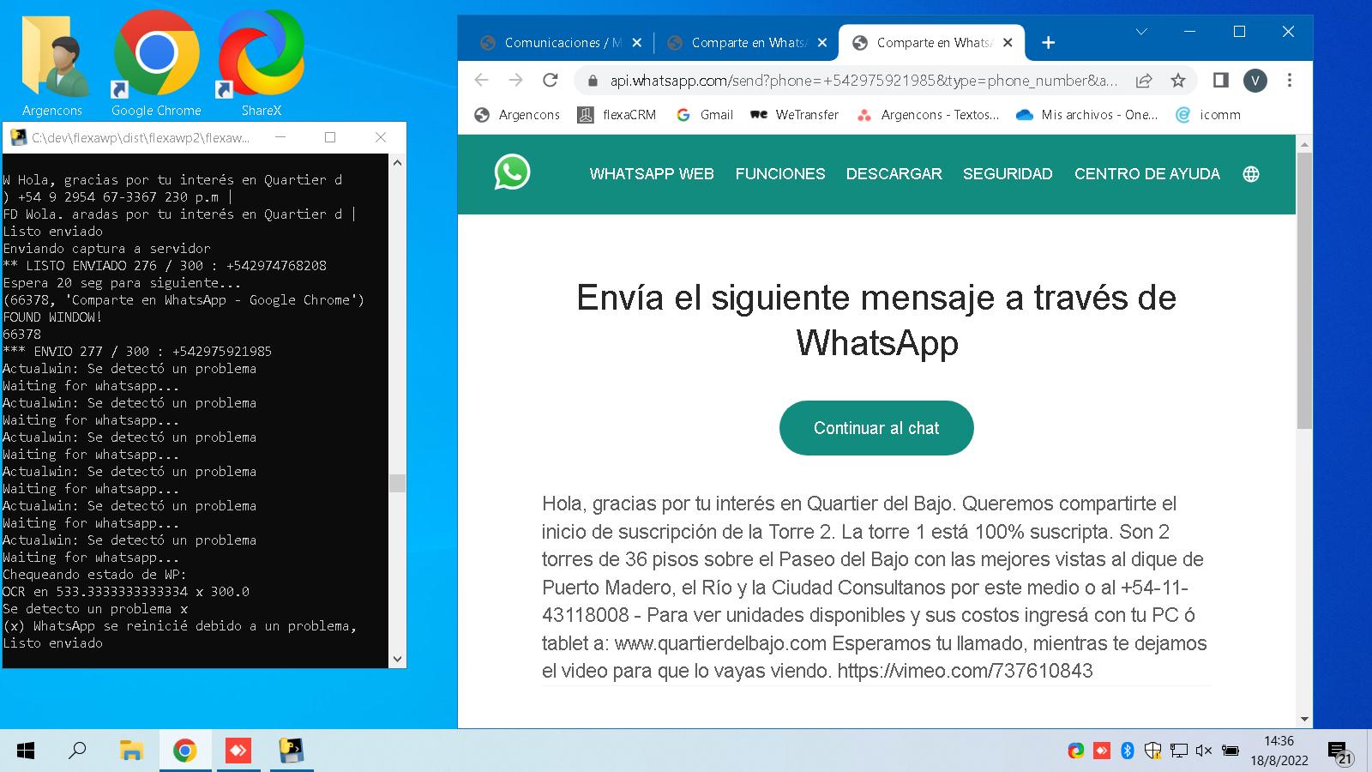
Task: Open the Bluetooth tray icon
Action: (1128, 751)
